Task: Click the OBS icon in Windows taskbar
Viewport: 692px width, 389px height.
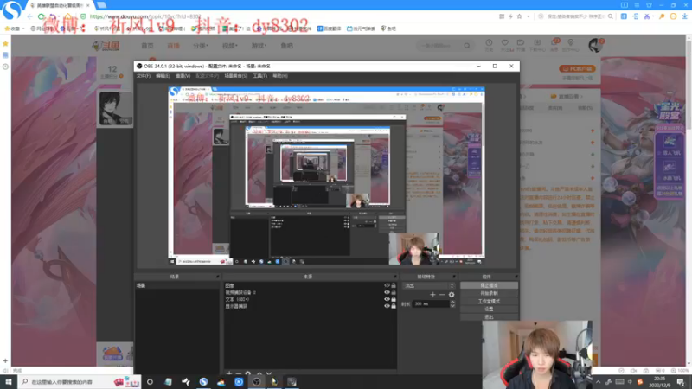Action: coord(256,382)
